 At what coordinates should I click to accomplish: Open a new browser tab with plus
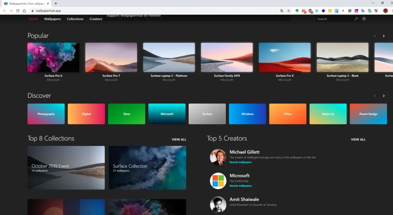pyautogui.click(x=56, y=4)
